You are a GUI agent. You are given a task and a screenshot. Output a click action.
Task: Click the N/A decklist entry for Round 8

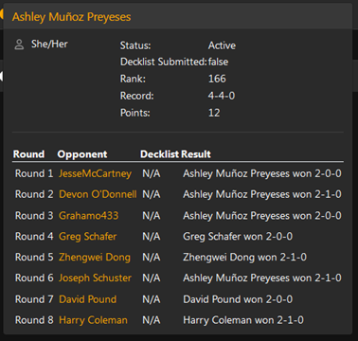tap(152, 320)
